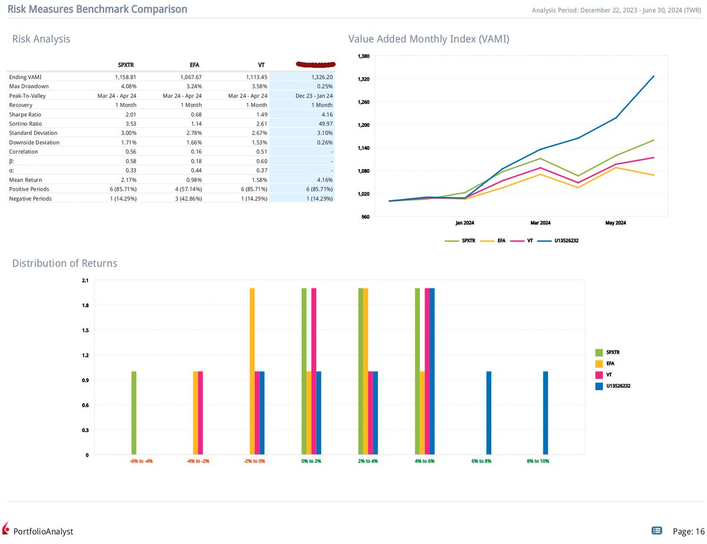Select U13526232 entry in VAMI line chart legend
Viewport: 707px width, 544px height.
coord(557,241)
